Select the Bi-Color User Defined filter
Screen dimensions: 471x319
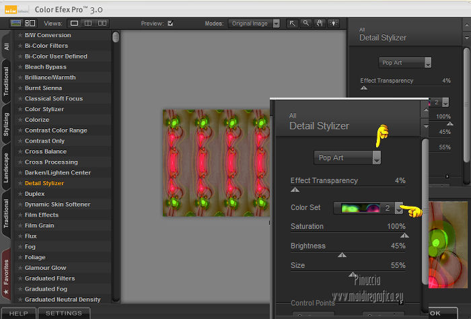point(56,57)
